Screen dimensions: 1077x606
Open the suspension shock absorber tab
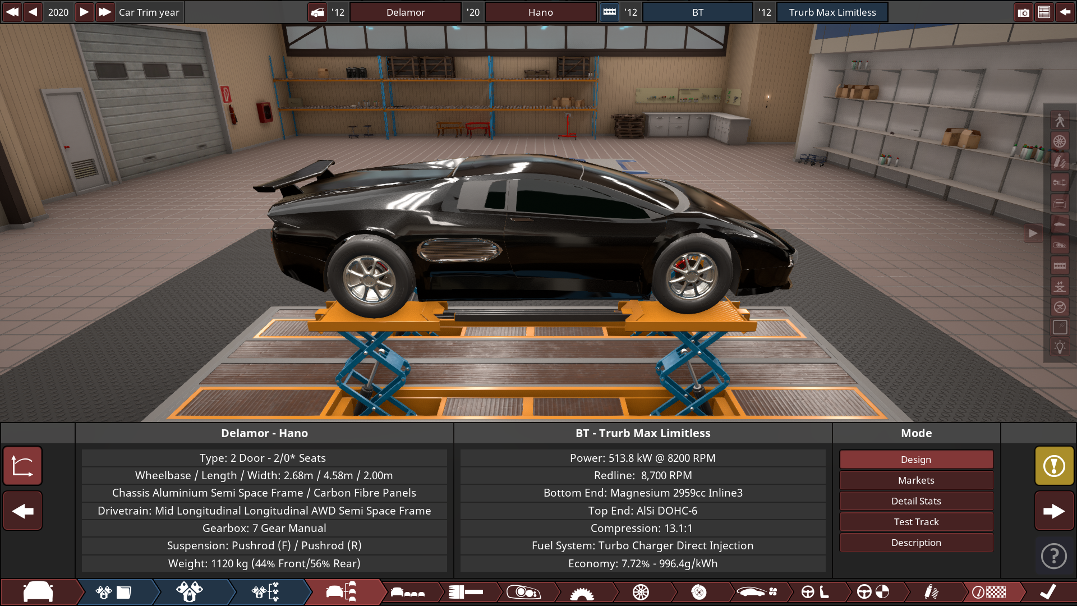[x=932, y=592]
